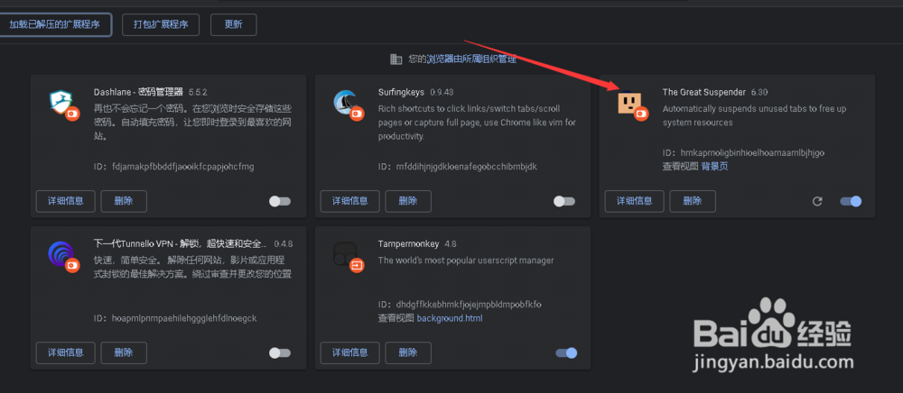Image resolution: width=903 pixels, height=393 pixels.
Task: Open 详细信息 for The Great Suspender
Action: [635, 201]
